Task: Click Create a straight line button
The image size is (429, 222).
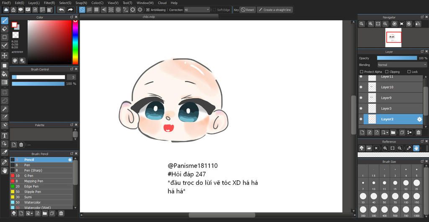Action: pyautogui.click(x=275, y=10)
